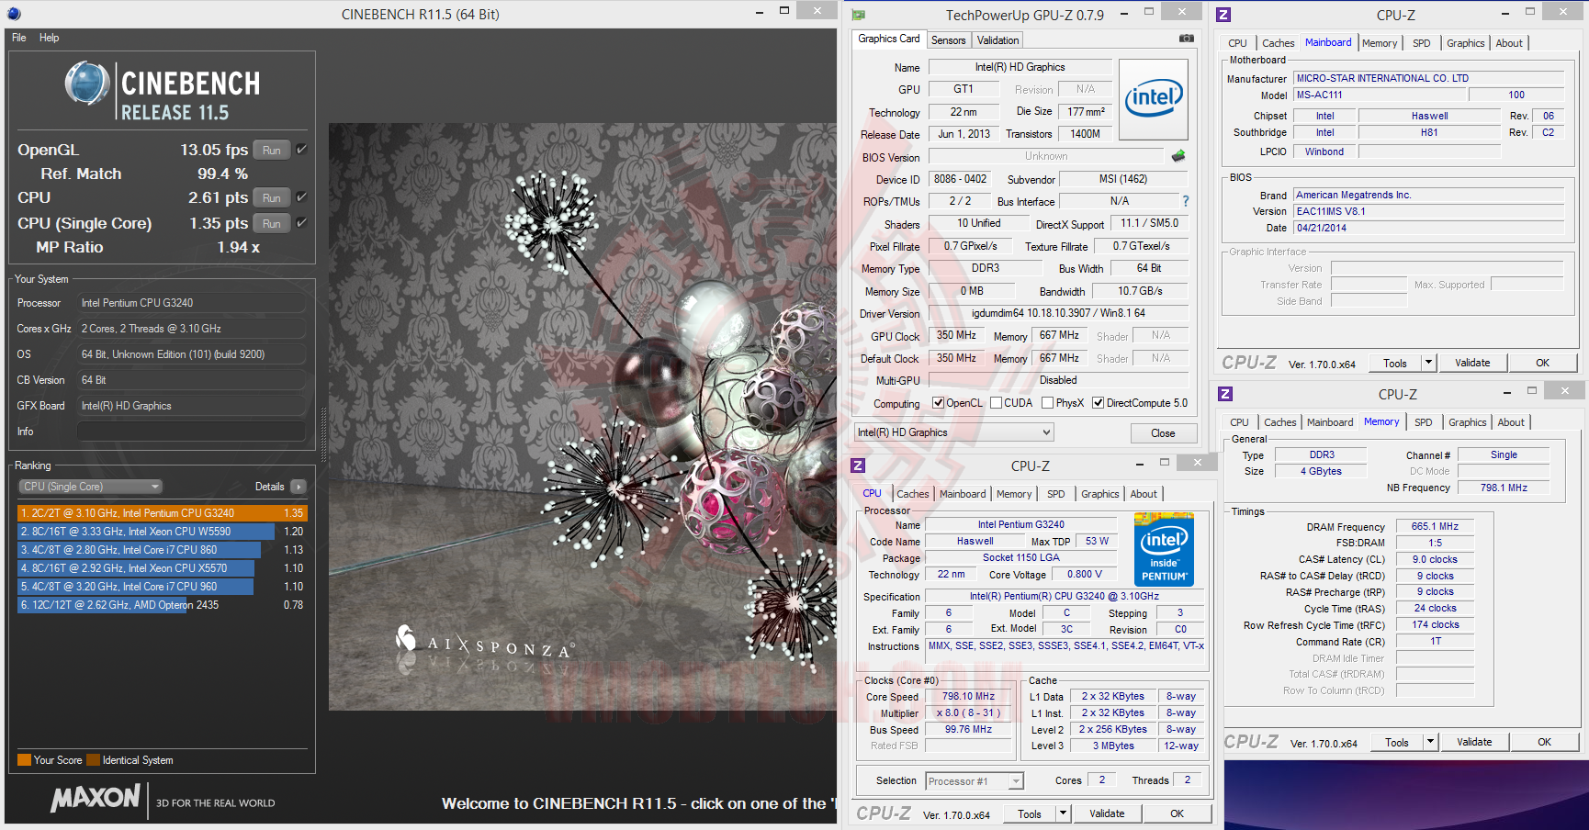
Task: Click Validate in the CPU-Z window
Action: (1107, 813)
